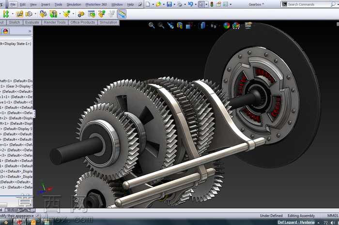
Task: Open the Motion Study 1 tab
Action: tap(19, 210)
